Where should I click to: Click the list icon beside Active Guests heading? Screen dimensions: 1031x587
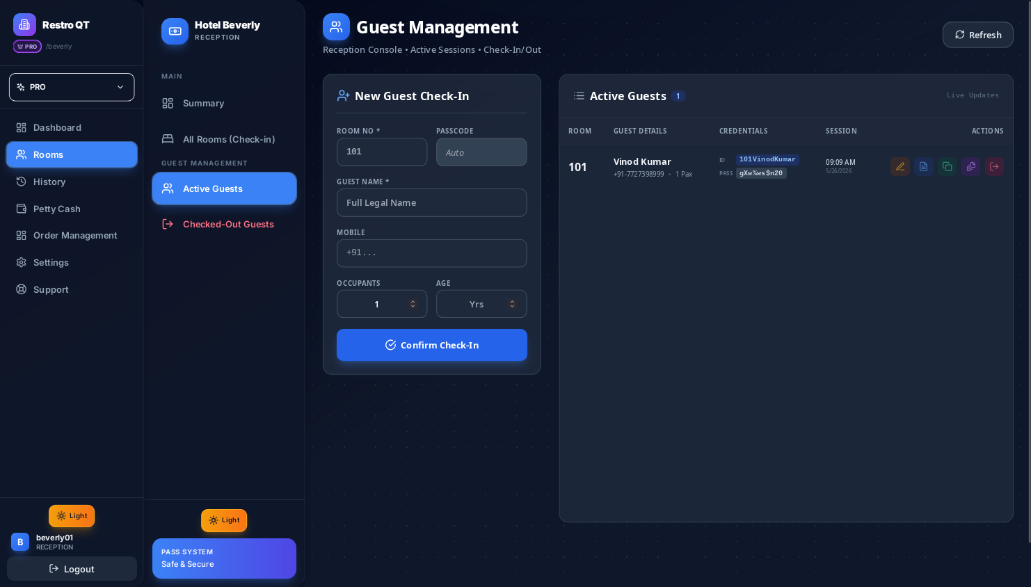[579, 96]
